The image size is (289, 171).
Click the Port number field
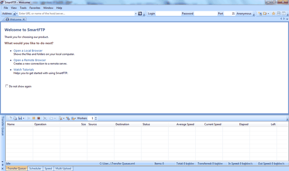pyautogui.click(x=230, y=13)
